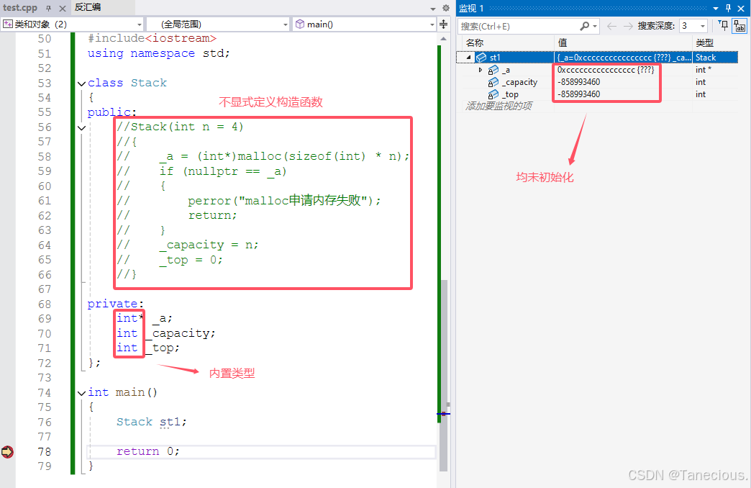751x488 pixels.
Task: Click the private: keyword at line 68
Action: 115,304
